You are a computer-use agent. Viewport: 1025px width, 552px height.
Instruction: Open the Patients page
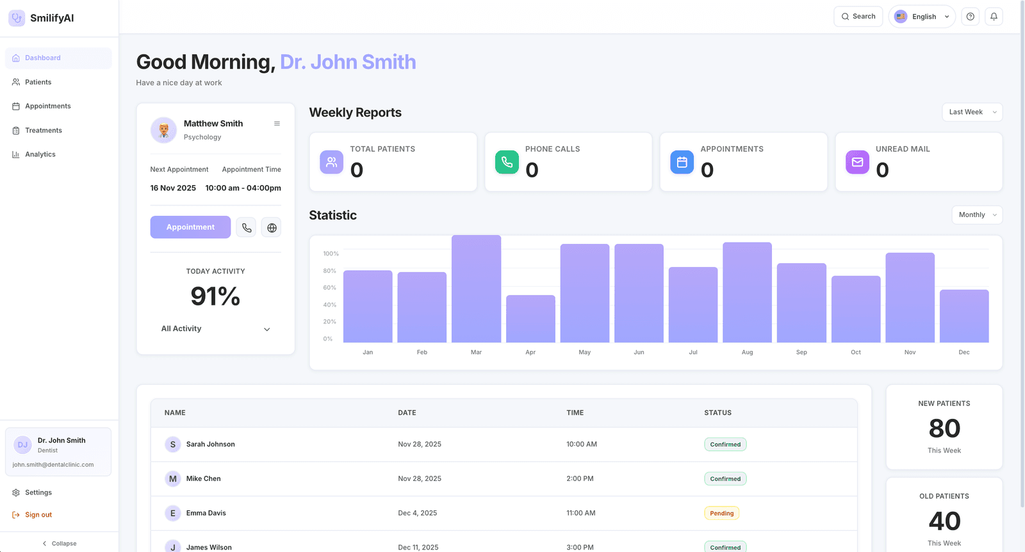click(x=58, y=82)
